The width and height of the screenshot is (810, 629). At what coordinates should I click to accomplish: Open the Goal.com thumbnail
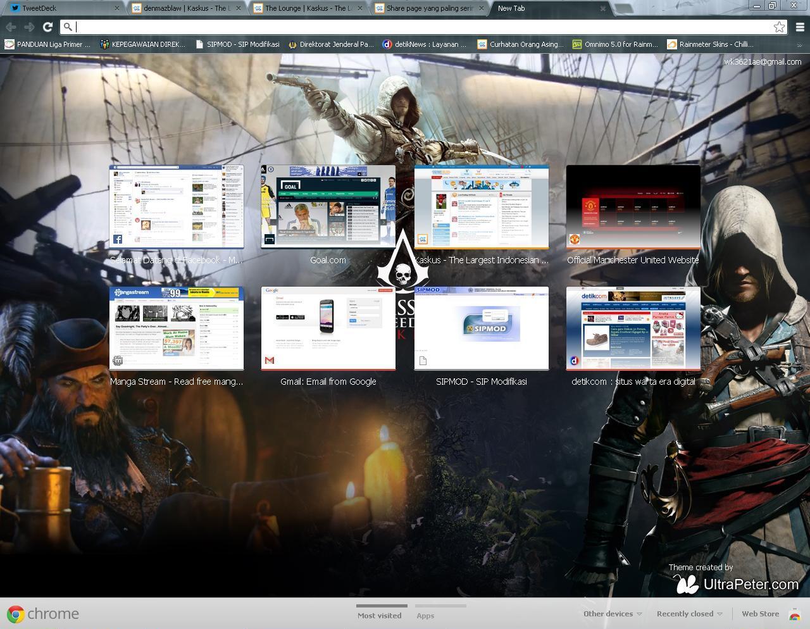pyautogui.click(x=328, y=207)
